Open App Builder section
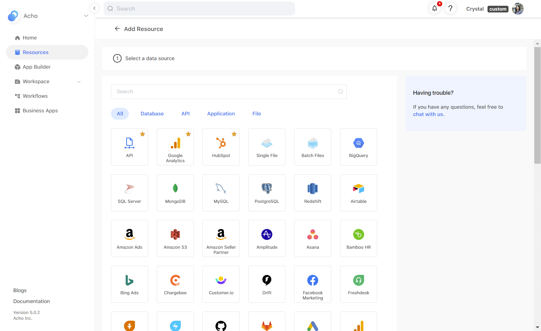Viewport: 541px width, 331px height. click(47, 67)
